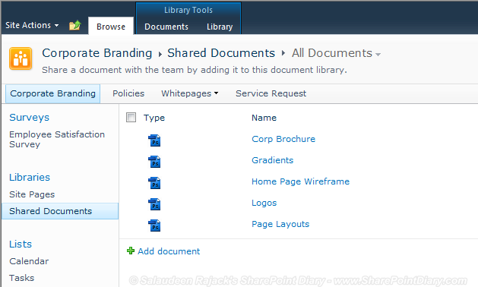Screen dimensions: 478x287
Task: Open the Surveys heading in the sidebar
Action: click(30, 117)
